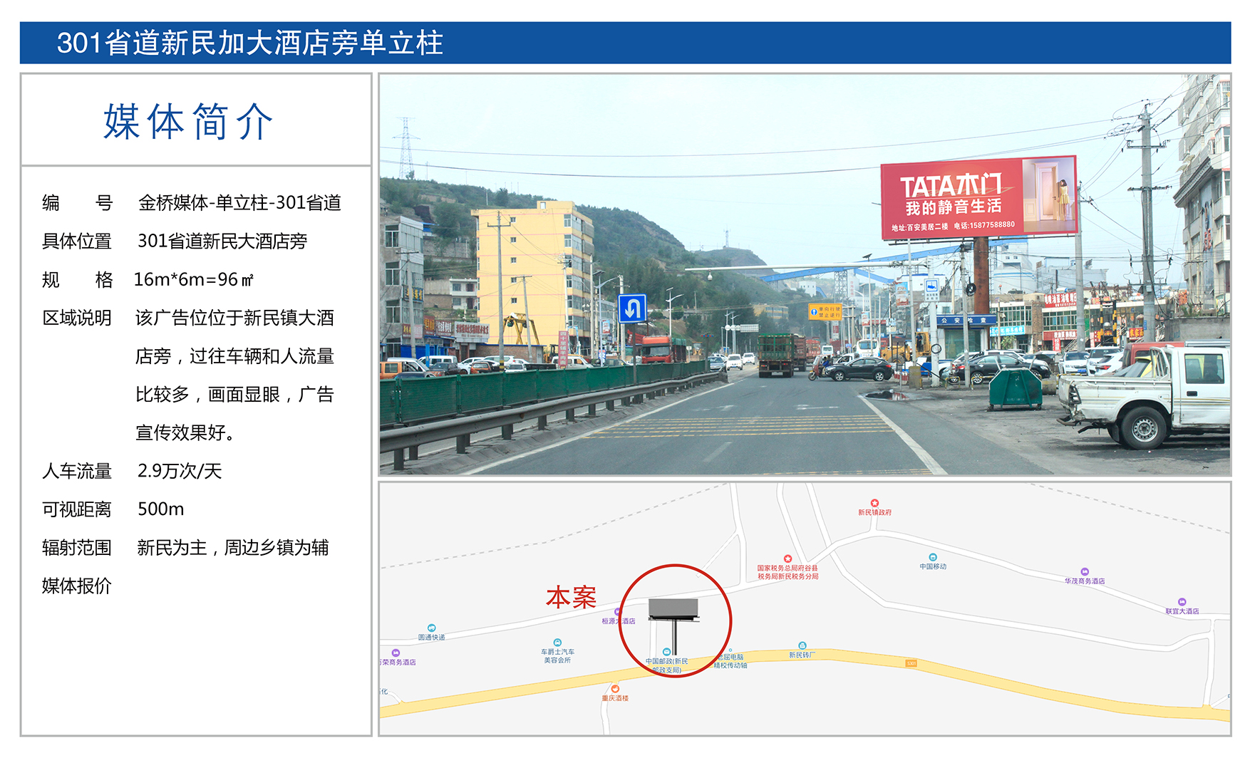Click the value 301省道新民大酒店旁
Viewport: 1250px width, 758px height.
click(x=222, y=242)
